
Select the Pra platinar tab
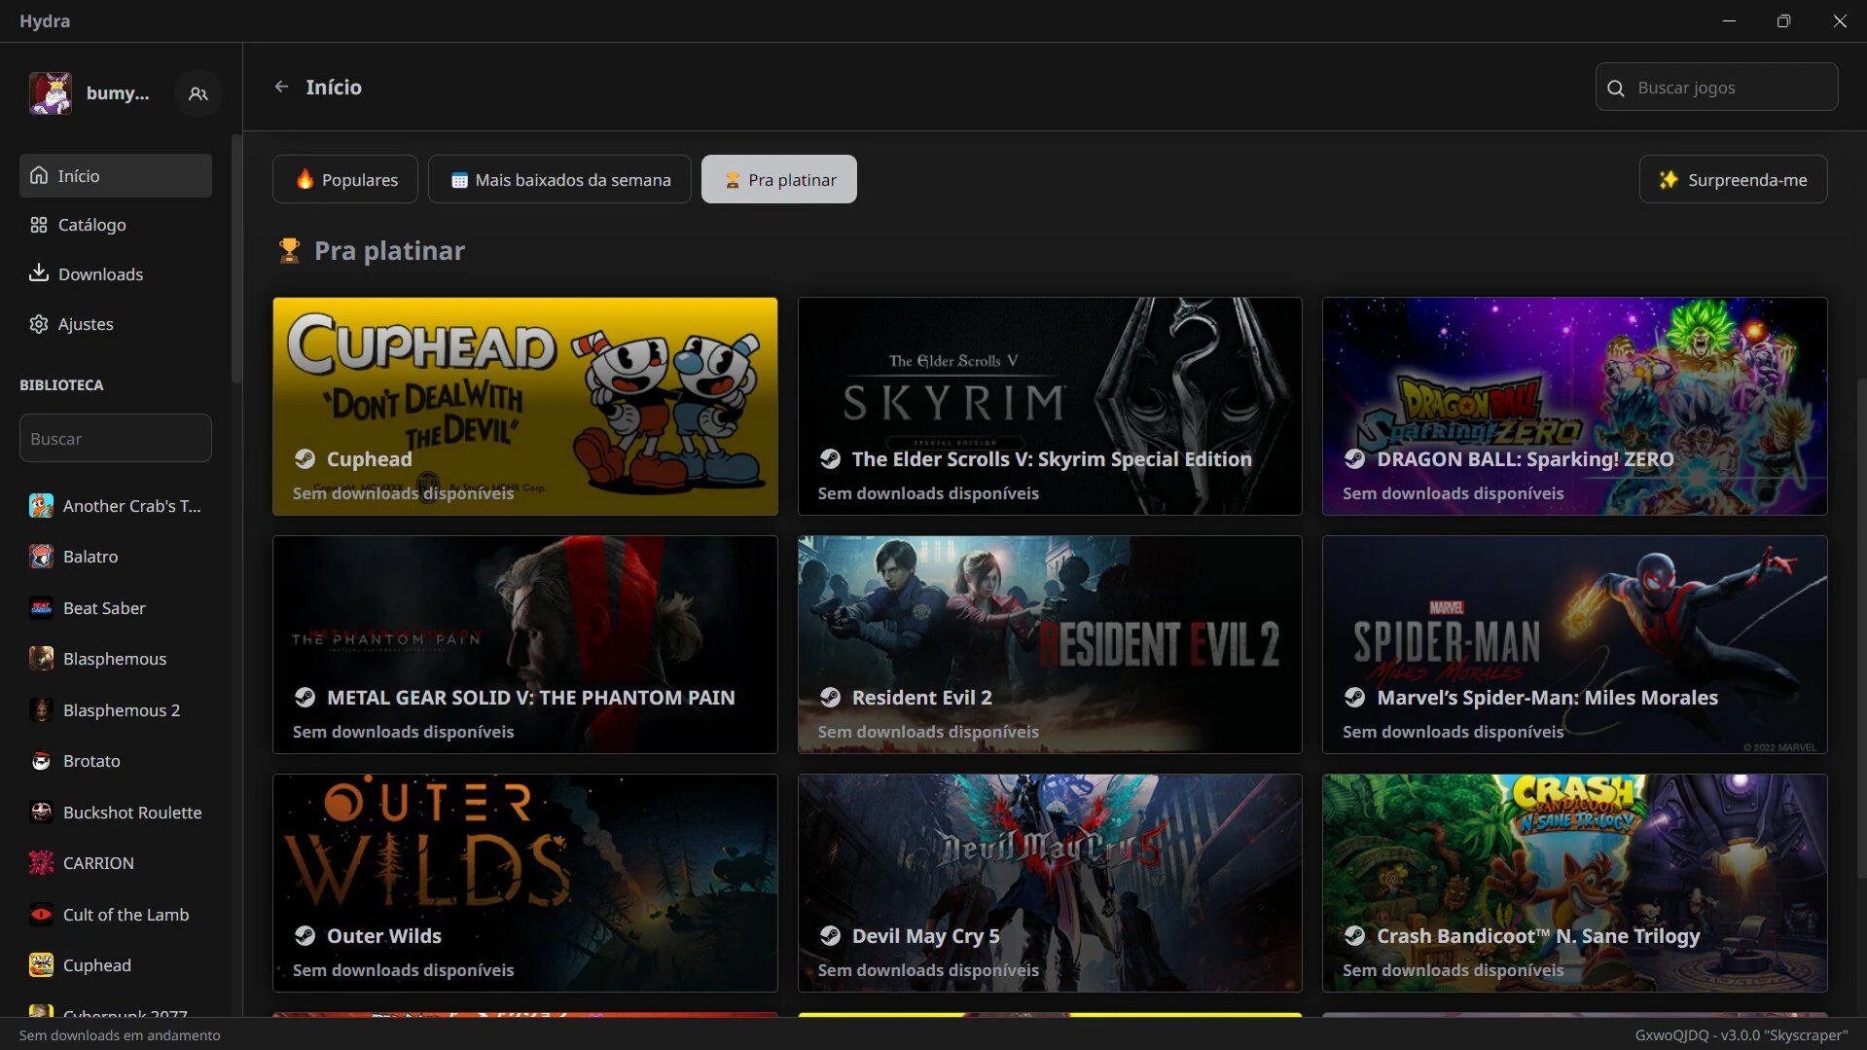pos(779,179)
